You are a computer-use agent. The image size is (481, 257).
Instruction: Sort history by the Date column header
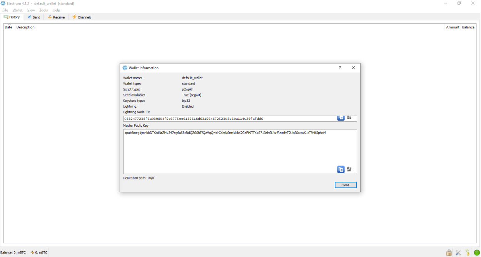pyautogui.click(x=8, y=27)
